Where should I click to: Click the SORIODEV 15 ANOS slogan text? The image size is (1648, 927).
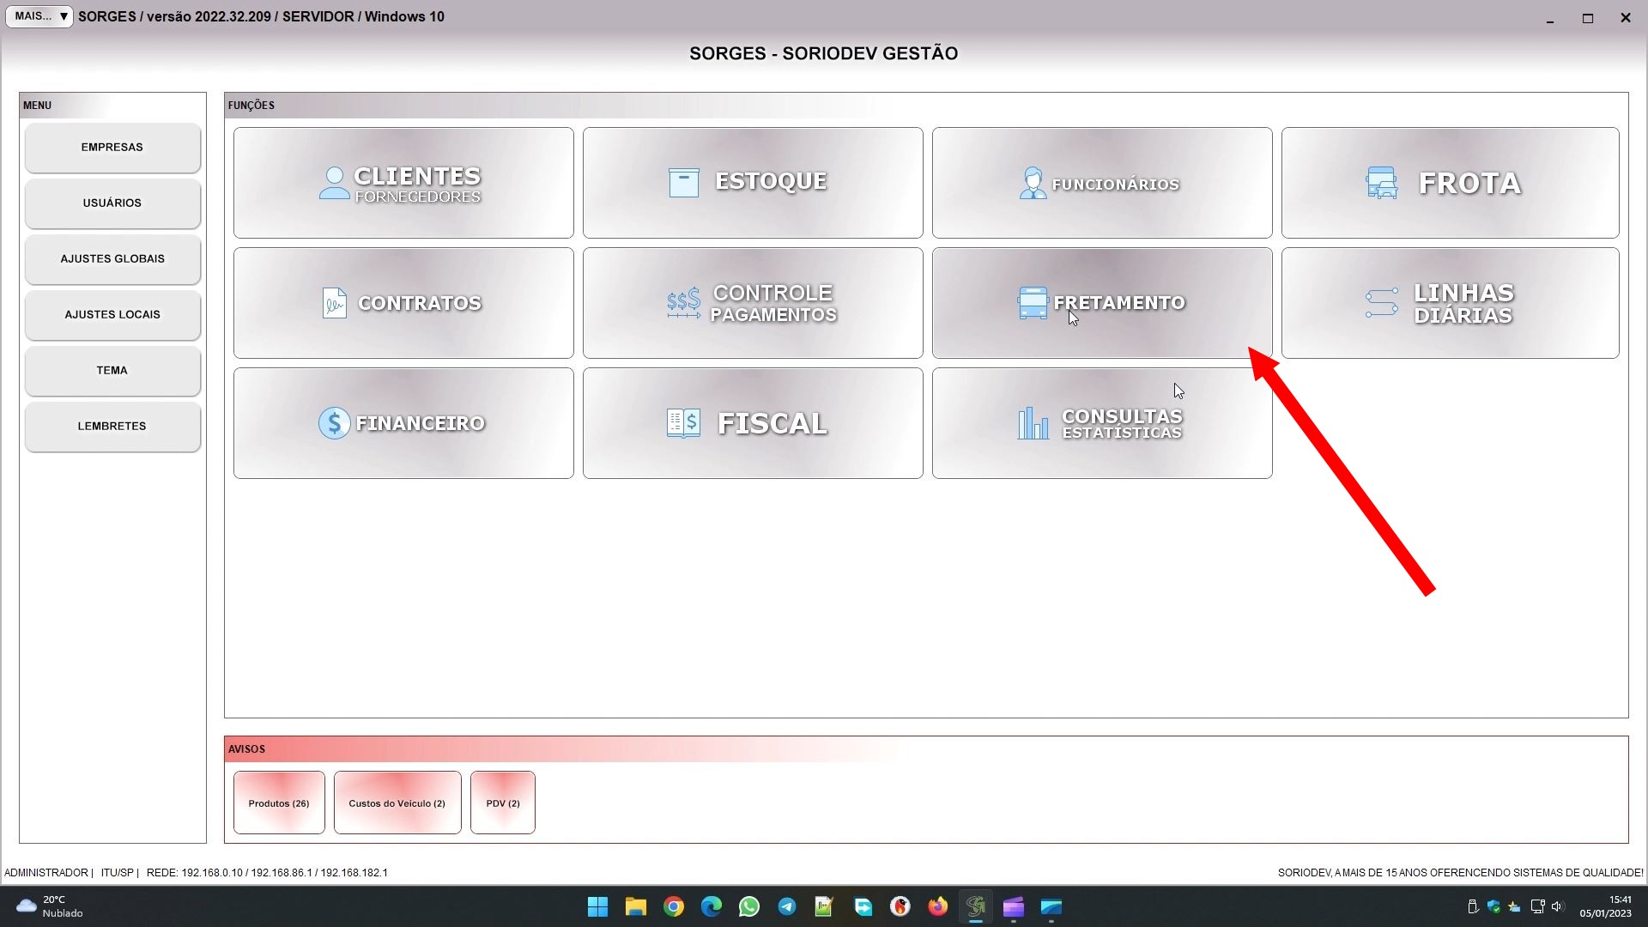pyautogui.click(x=1460, y=873)
